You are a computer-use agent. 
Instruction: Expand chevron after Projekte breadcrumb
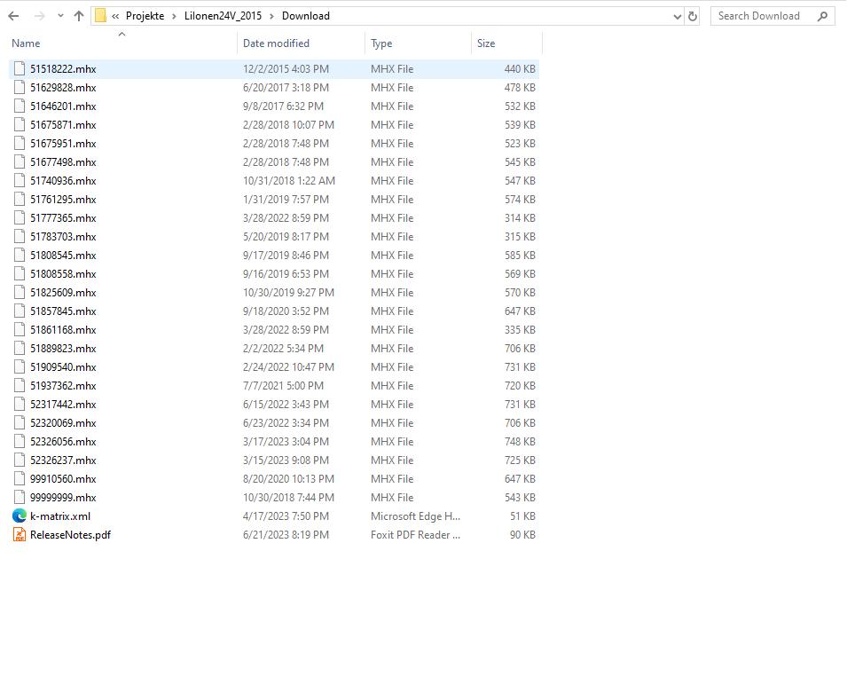(x=174, y=16)
